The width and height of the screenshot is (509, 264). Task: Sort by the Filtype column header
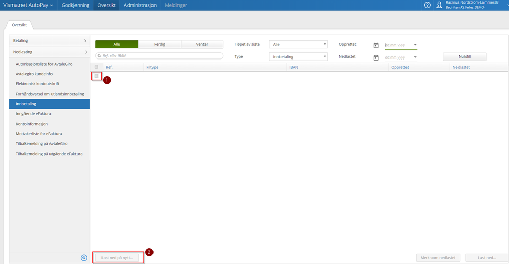point(152,67)
